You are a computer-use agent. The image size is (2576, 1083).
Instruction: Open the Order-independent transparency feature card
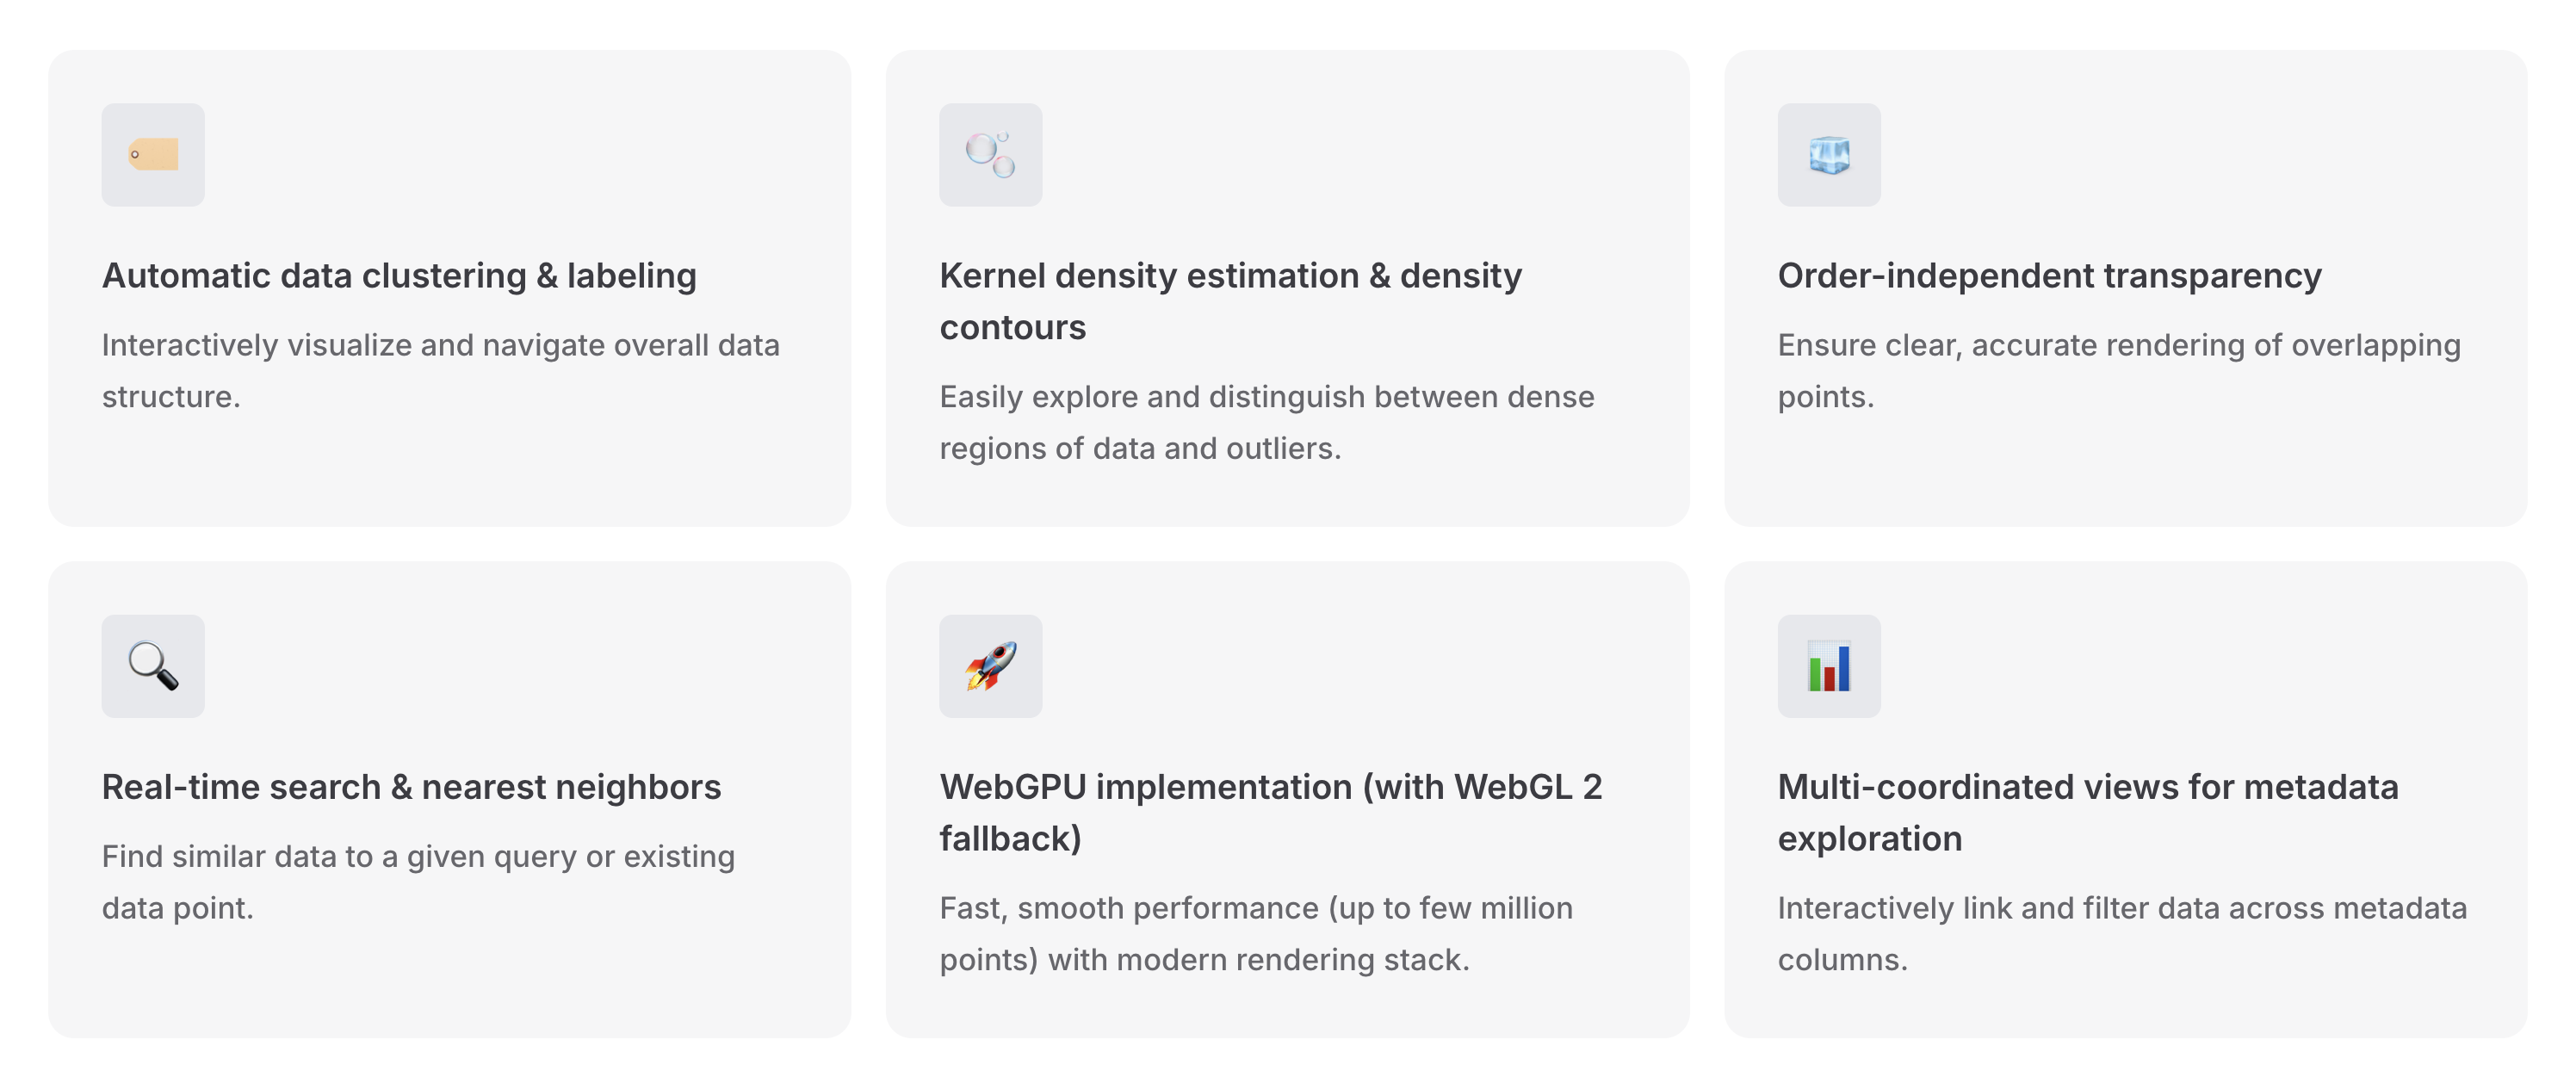tap(2125, 288)
